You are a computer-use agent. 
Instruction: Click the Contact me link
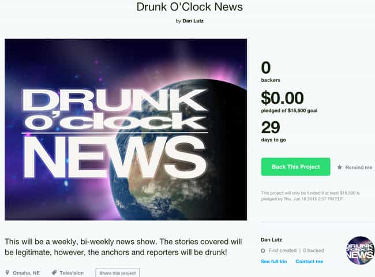tap(309, 261)
